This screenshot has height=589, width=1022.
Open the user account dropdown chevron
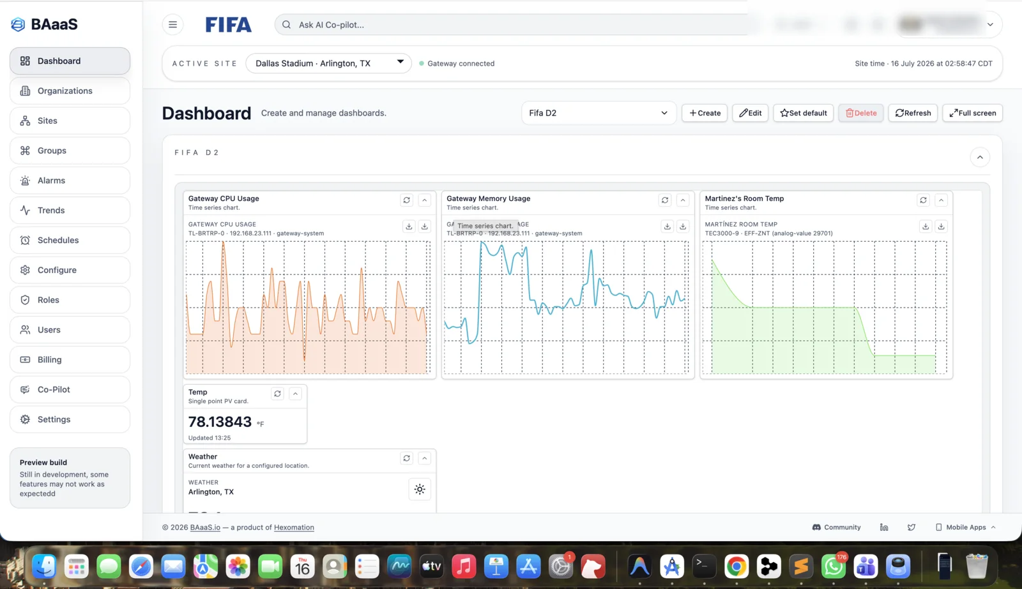click(x=990, y=25)
